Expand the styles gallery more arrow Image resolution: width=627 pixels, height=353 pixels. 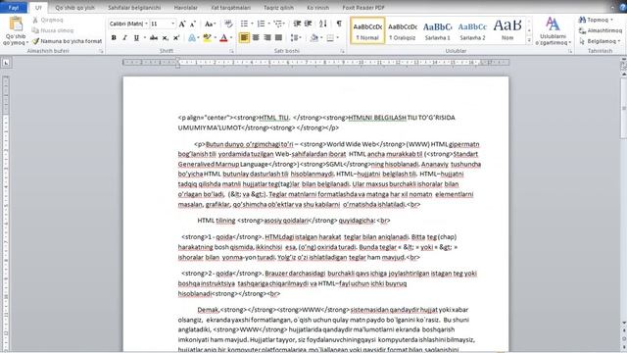click(529, 40)
